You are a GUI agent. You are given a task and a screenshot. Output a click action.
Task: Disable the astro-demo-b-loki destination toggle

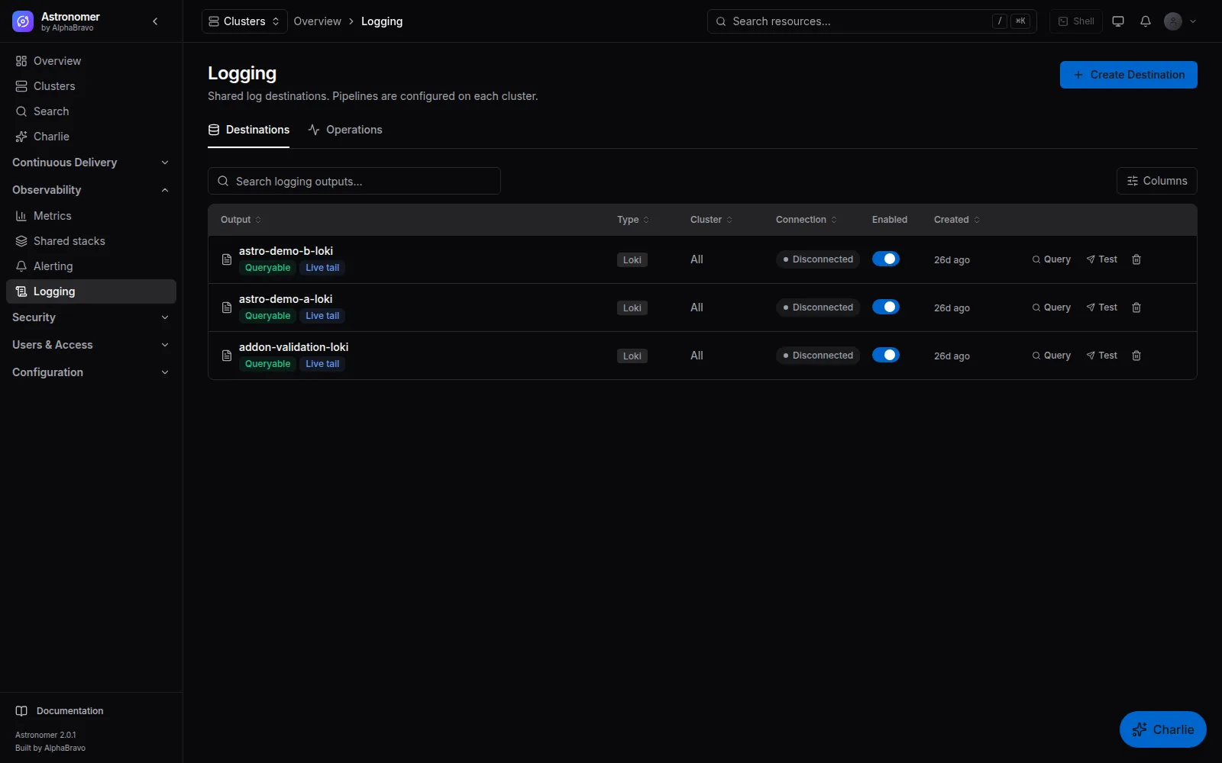[x=886, y=259]
